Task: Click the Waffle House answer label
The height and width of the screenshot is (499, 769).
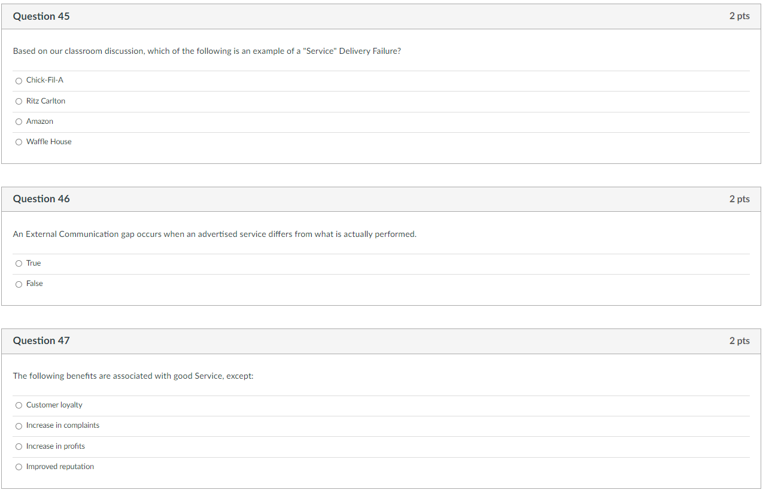Action: coord(49,142)
